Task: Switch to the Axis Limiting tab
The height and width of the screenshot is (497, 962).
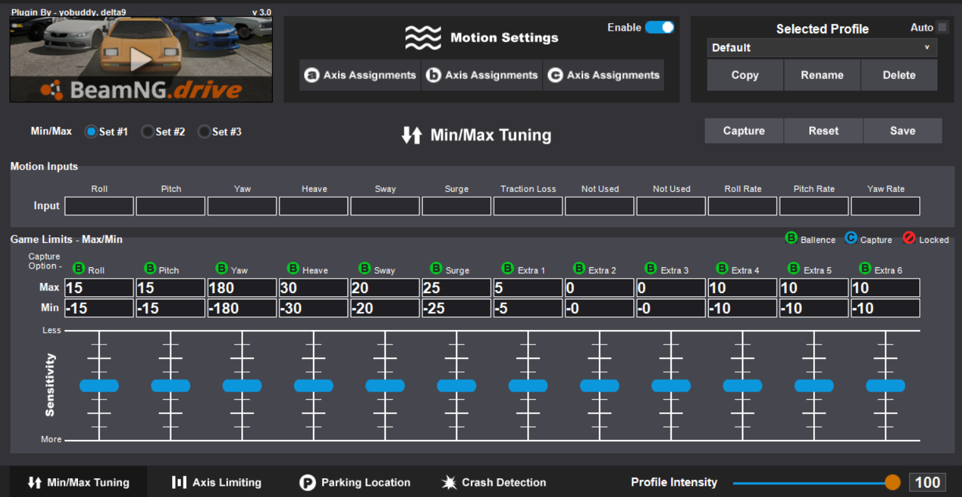Action: coord(217,483)
